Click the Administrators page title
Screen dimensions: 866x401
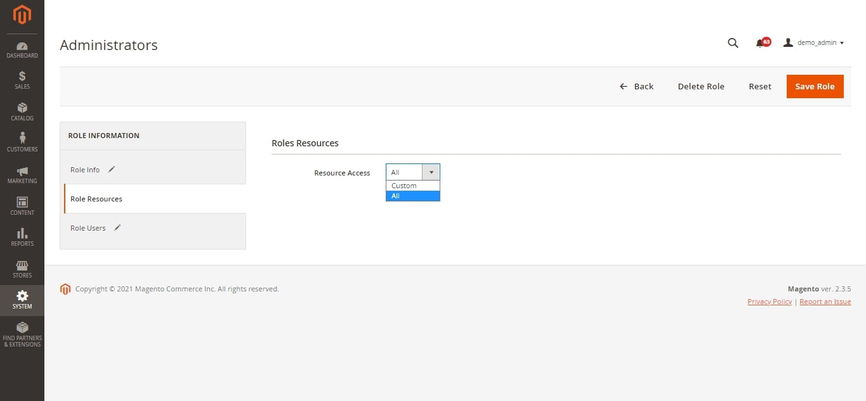[108, 45]
